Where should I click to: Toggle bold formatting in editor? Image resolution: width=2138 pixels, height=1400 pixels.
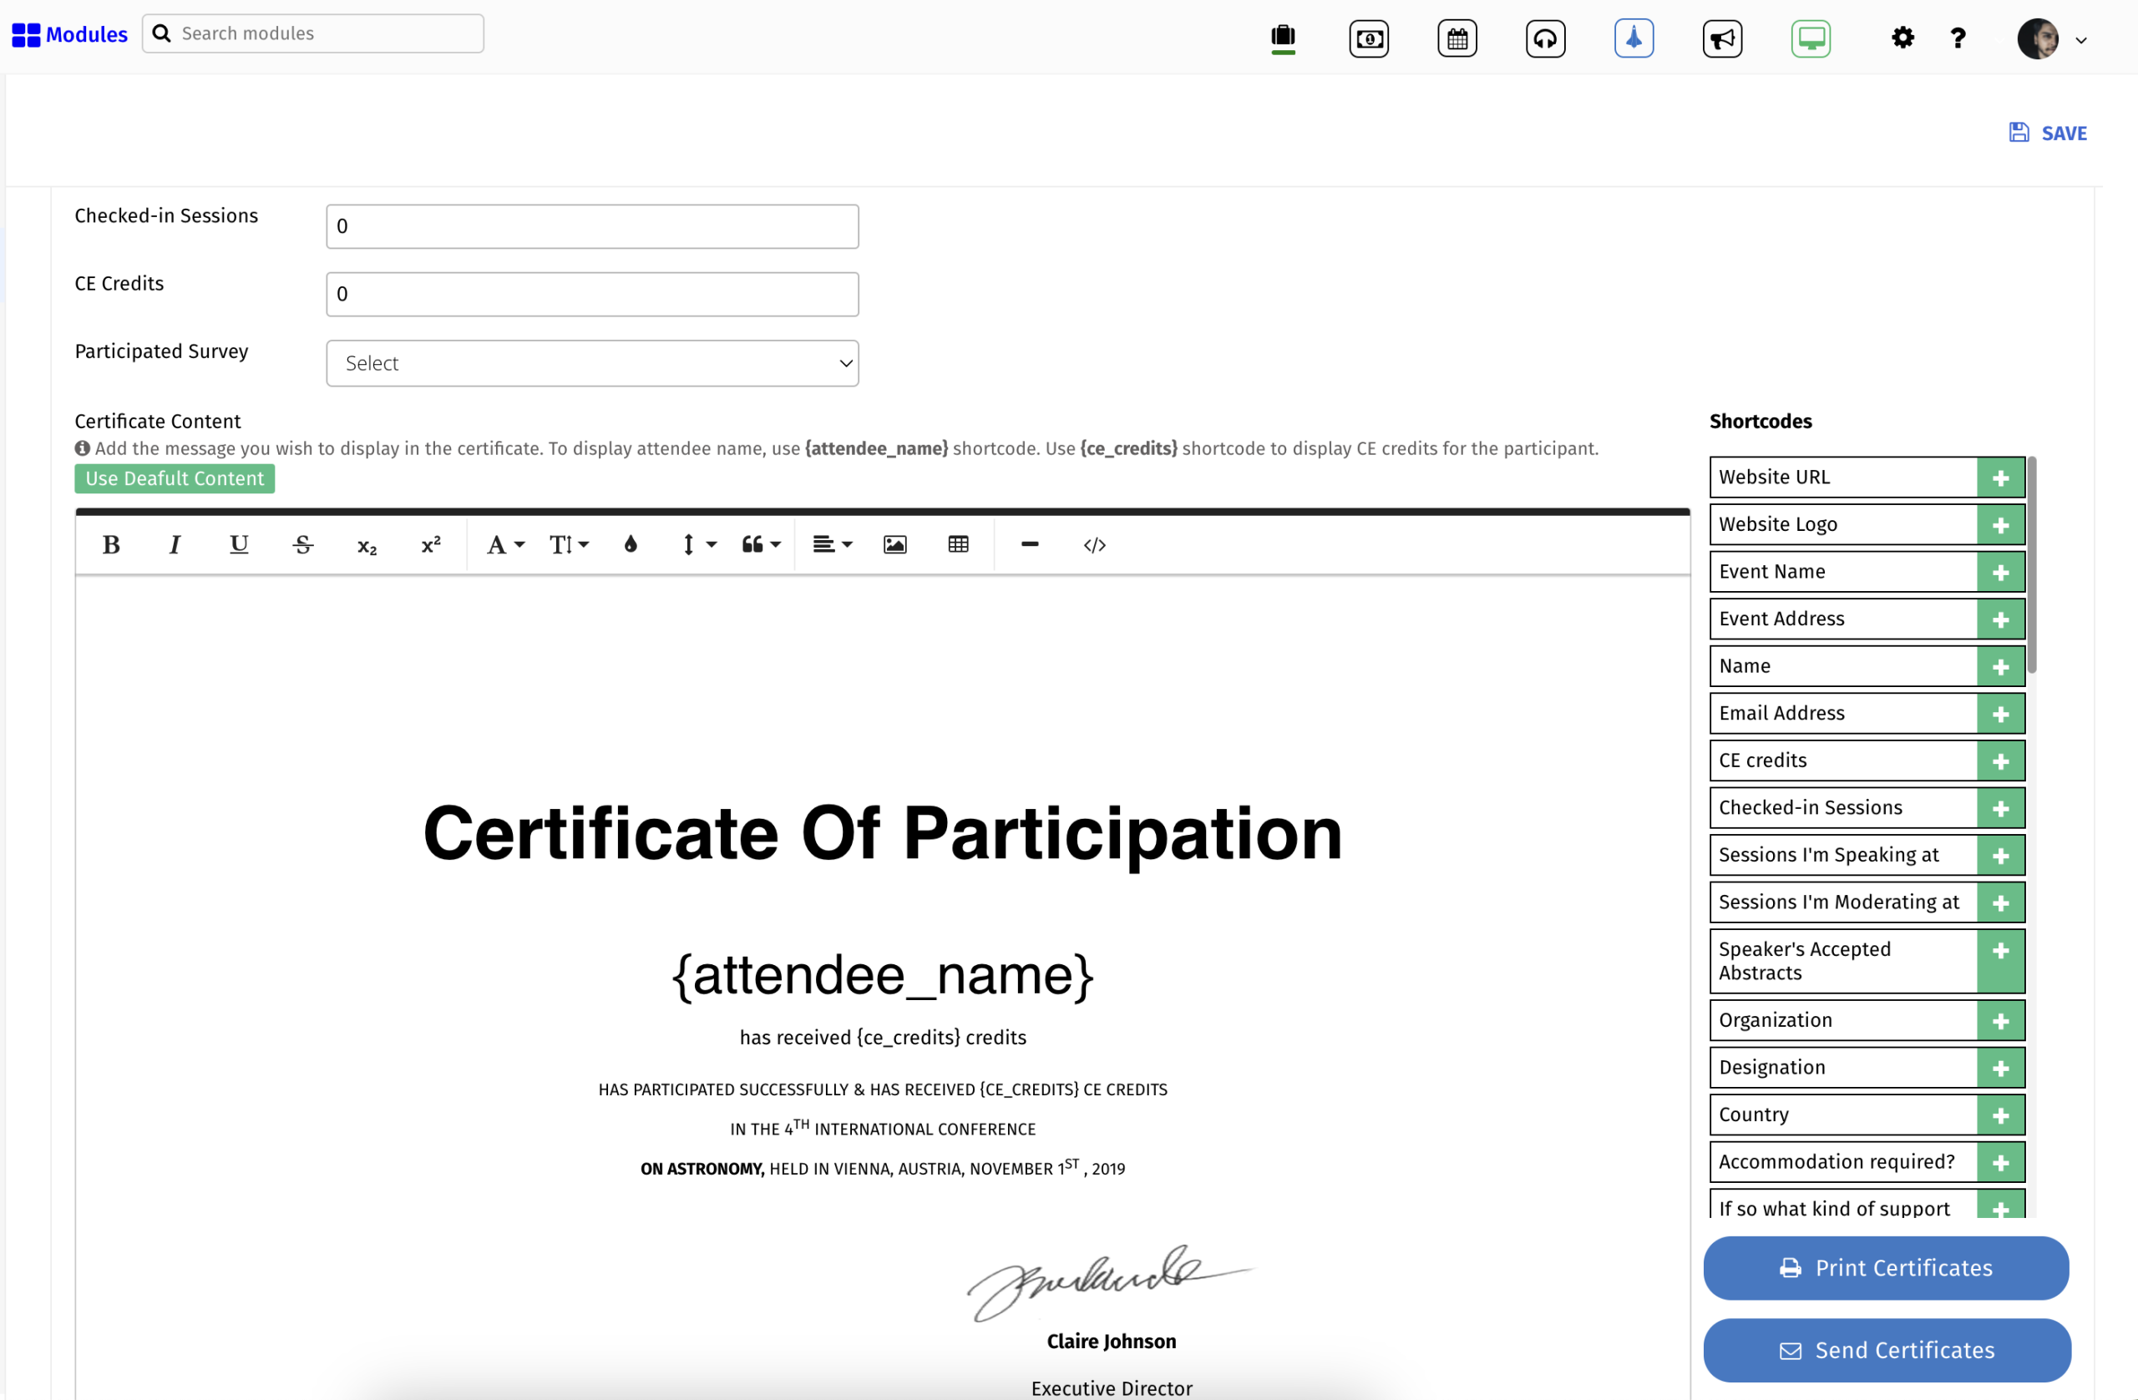click(x=111, y=545)
